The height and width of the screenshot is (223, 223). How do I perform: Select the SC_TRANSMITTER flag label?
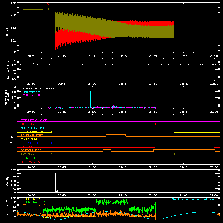click(32, 135)
